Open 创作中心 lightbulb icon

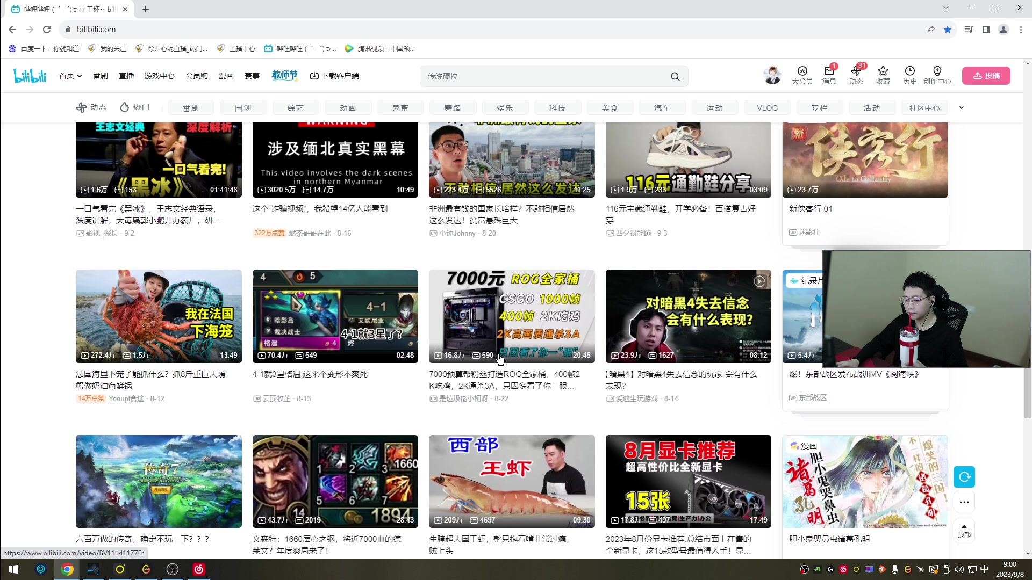click(937, 76)
